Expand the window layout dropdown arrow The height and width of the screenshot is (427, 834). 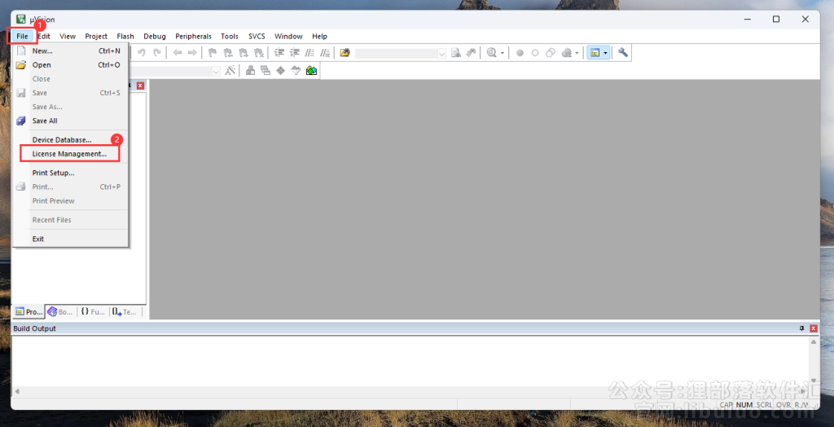tap(605, 53)
